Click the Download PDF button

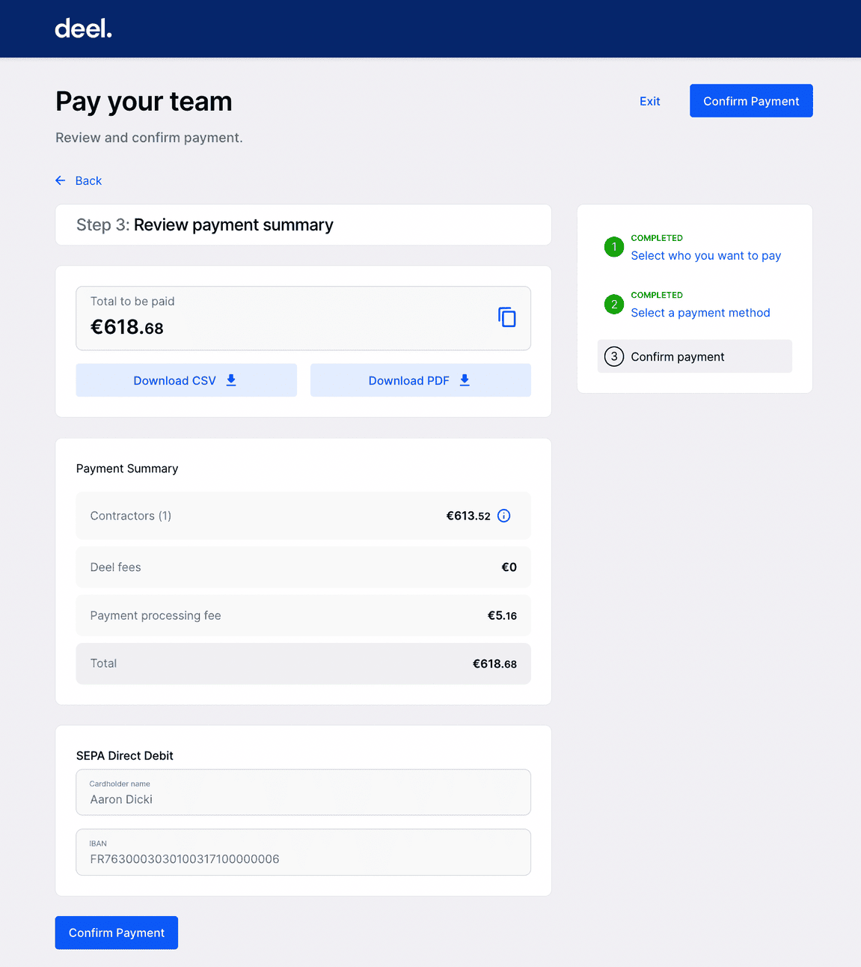pyautogui.click(x=420, y=380)
